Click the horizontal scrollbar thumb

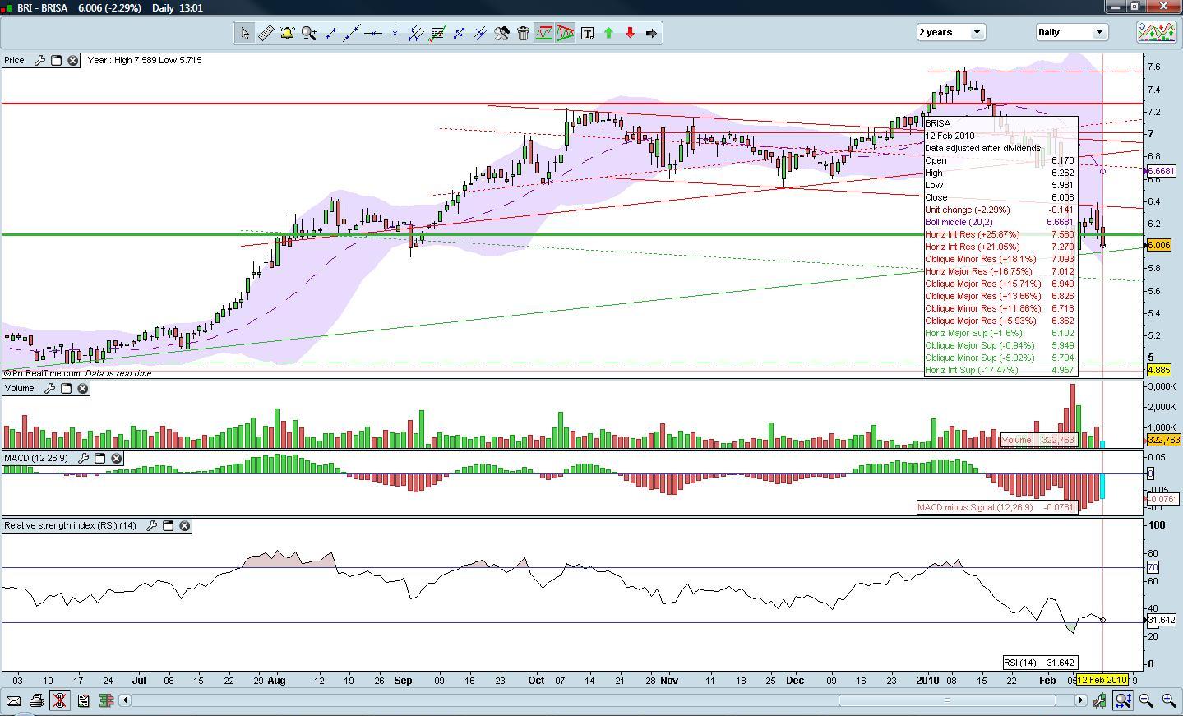pyautogui.click(x=946, y=700)
